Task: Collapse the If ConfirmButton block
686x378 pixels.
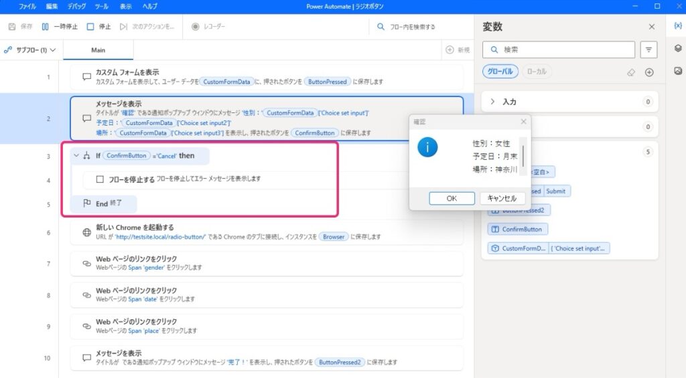Action: (x=76, y=156)
